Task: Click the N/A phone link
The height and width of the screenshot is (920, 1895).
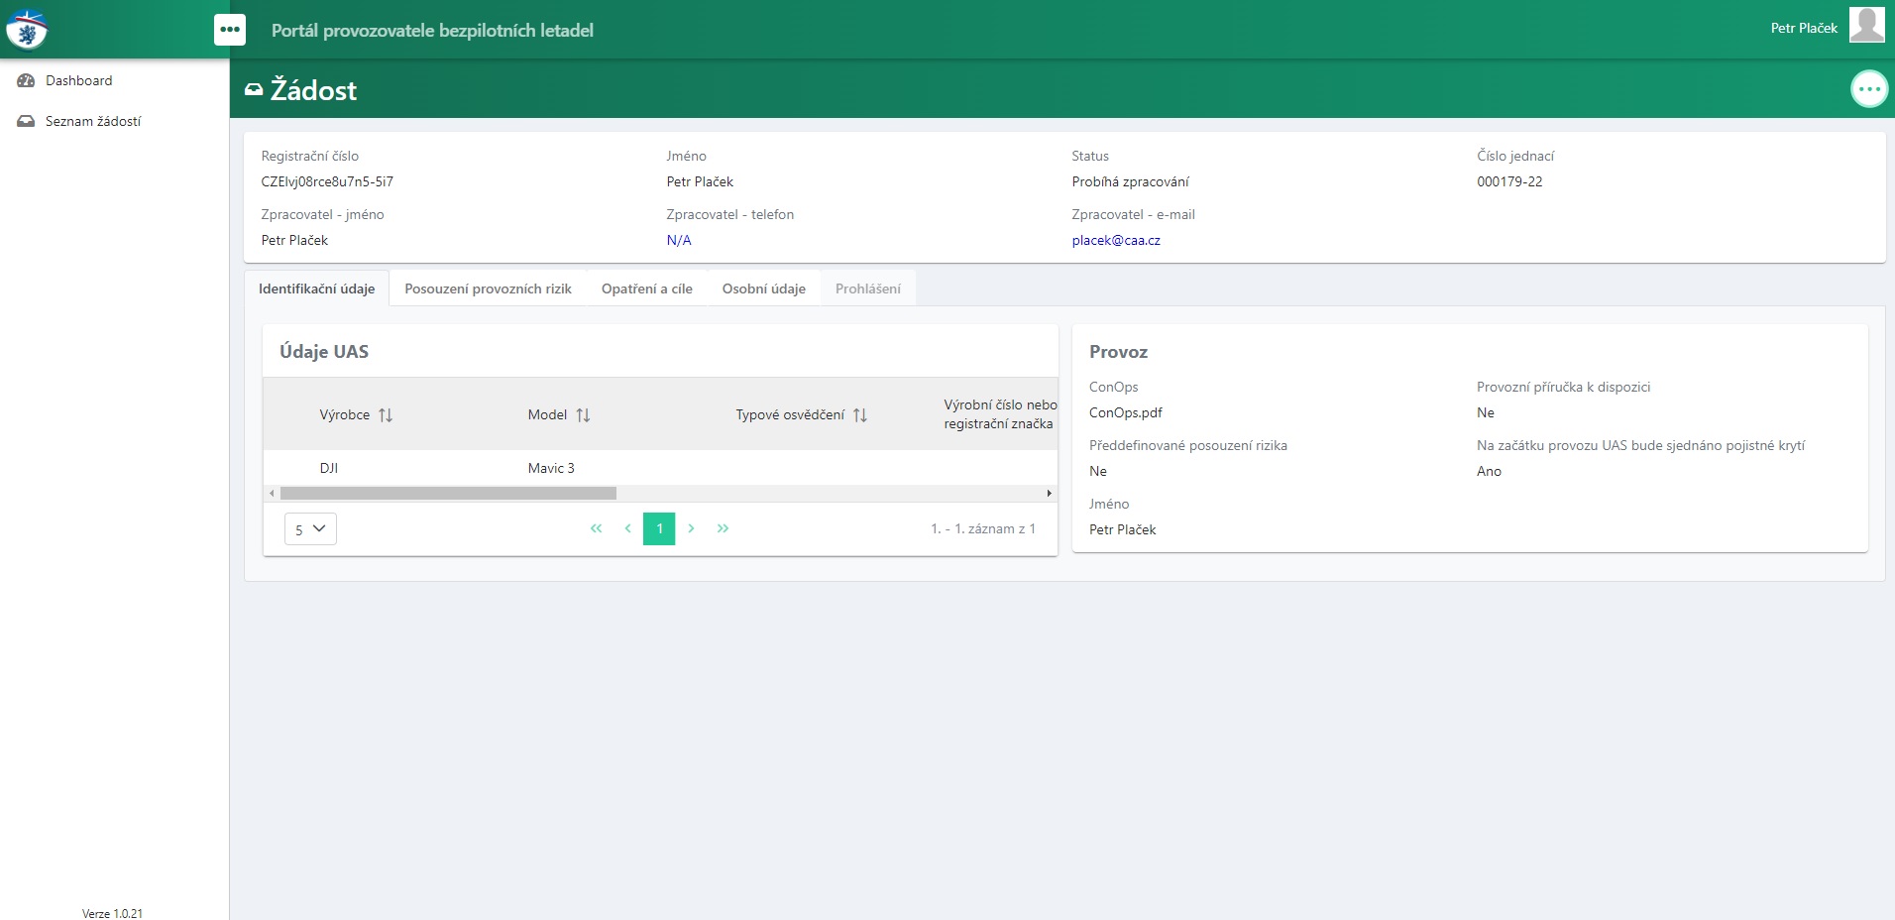Action: [x=679, y=240]
